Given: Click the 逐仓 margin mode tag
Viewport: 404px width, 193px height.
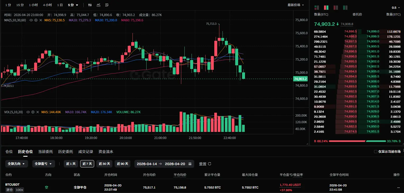Looking at the screenshot, I should [x=10, y=190].
